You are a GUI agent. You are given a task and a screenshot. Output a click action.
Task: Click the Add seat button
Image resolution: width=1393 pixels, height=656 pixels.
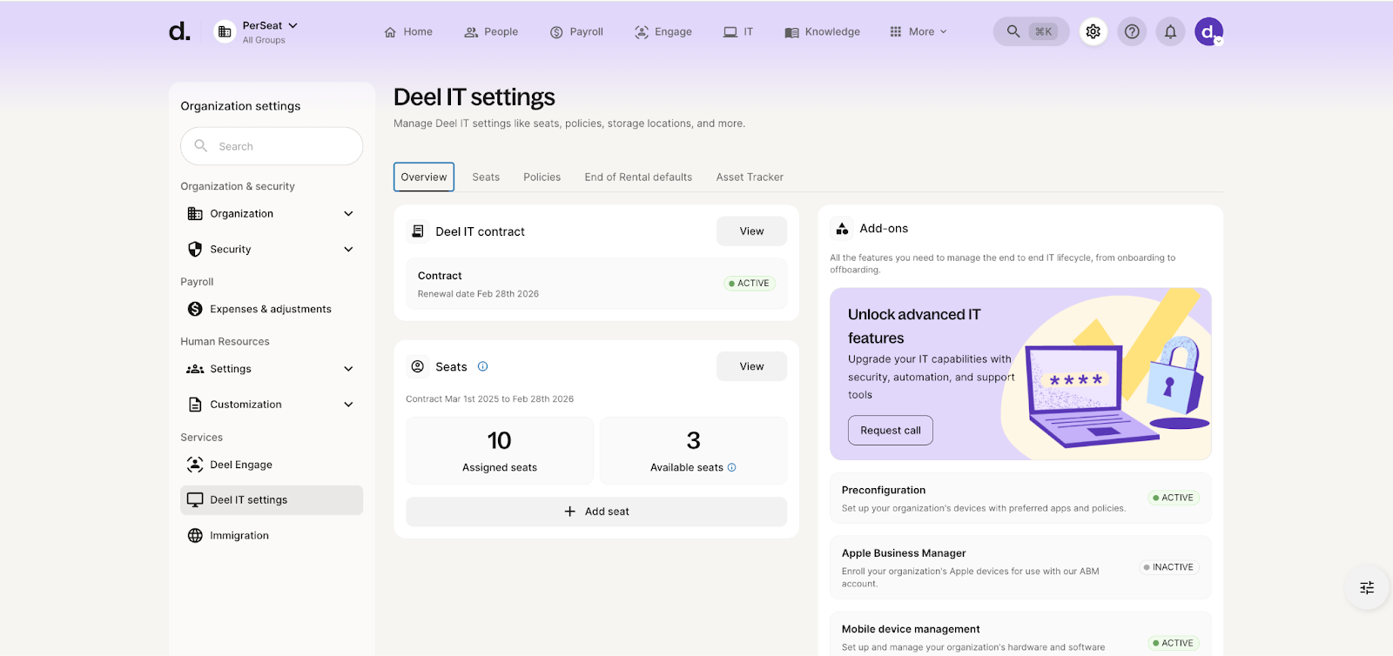(596, 512)
